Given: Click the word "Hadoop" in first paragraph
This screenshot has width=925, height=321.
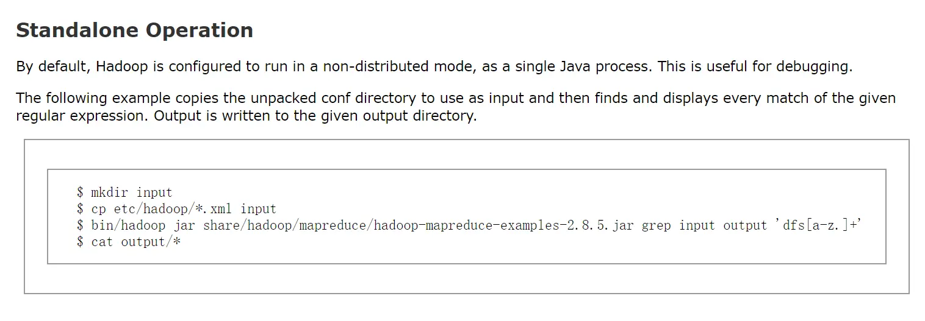Looking at the screenshot, I should tap(122, 66).
